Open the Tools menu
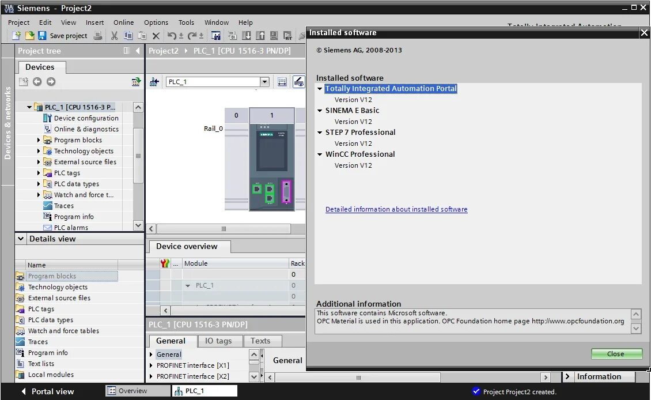 pyautogui.click(x=187, y=22)
